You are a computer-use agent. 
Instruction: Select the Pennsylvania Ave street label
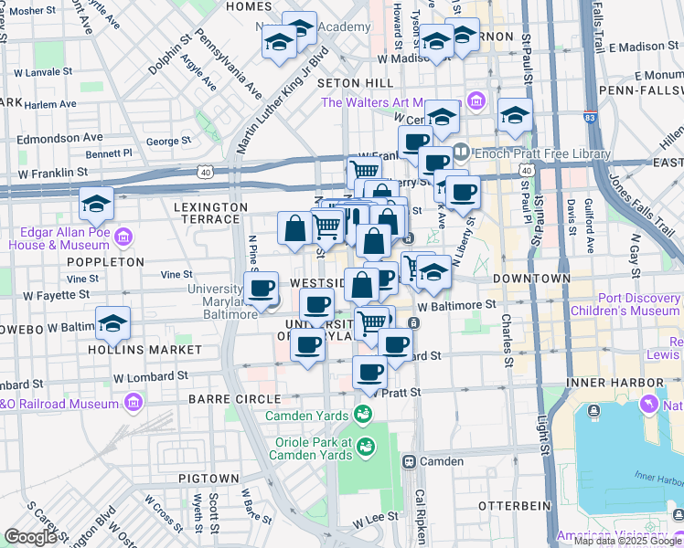pos(228,64)
